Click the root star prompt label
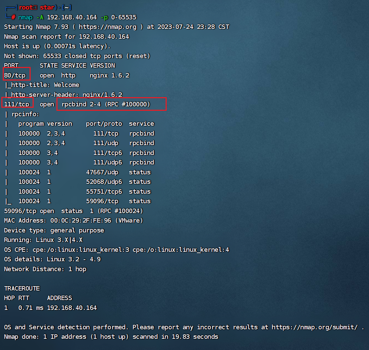369x350 pixels. point(37,7)
